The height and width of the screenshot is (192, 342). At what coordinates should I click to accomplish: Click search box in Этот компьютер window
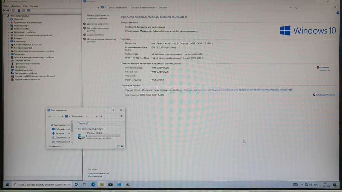point(115,116)
